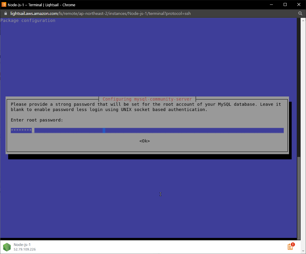Click the 'Package configuration' header text
306x254 pixels.
coord(28,21)
